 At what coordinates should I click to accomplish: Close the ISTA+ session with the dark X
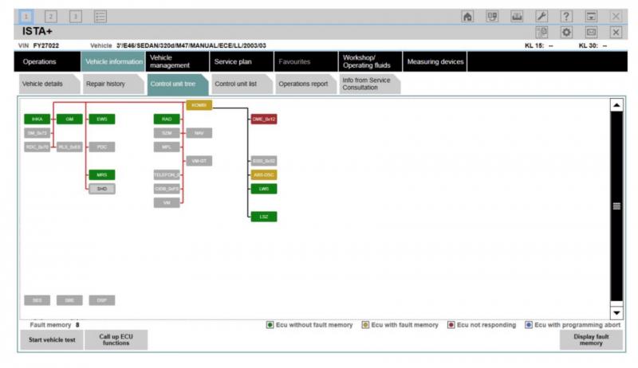pos(616,32)
